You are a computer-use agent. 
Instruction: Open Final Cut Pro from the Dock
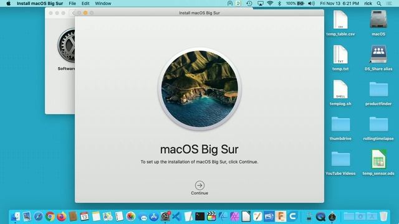coord(211,217)
